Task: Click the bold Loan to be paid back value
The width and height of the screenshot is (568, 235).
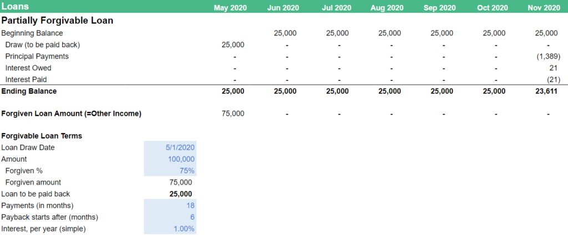Action: tap(180, 194)
